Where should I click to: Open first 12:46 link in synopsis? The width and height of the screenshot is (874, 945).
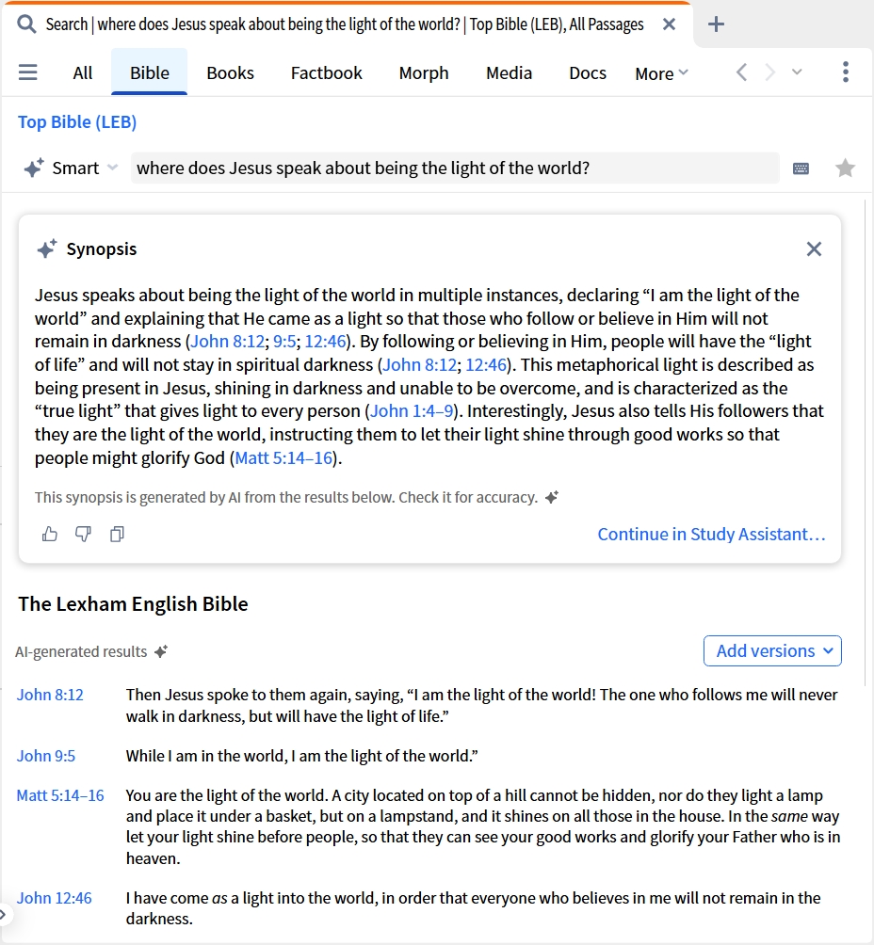[325, 341]
